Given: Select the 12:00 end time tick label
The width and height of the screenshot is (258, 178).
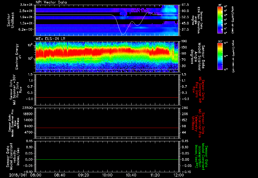Looking at the screenshot, I should click(179, 174).
